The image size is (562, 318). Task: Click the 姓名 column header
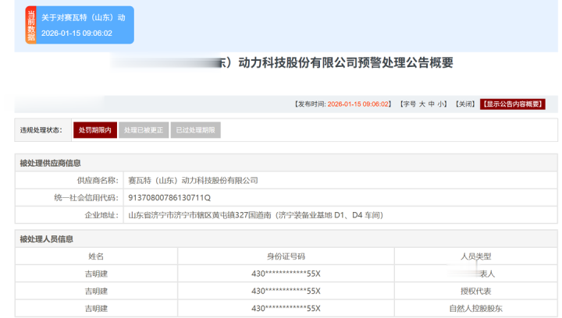(96, 256)
